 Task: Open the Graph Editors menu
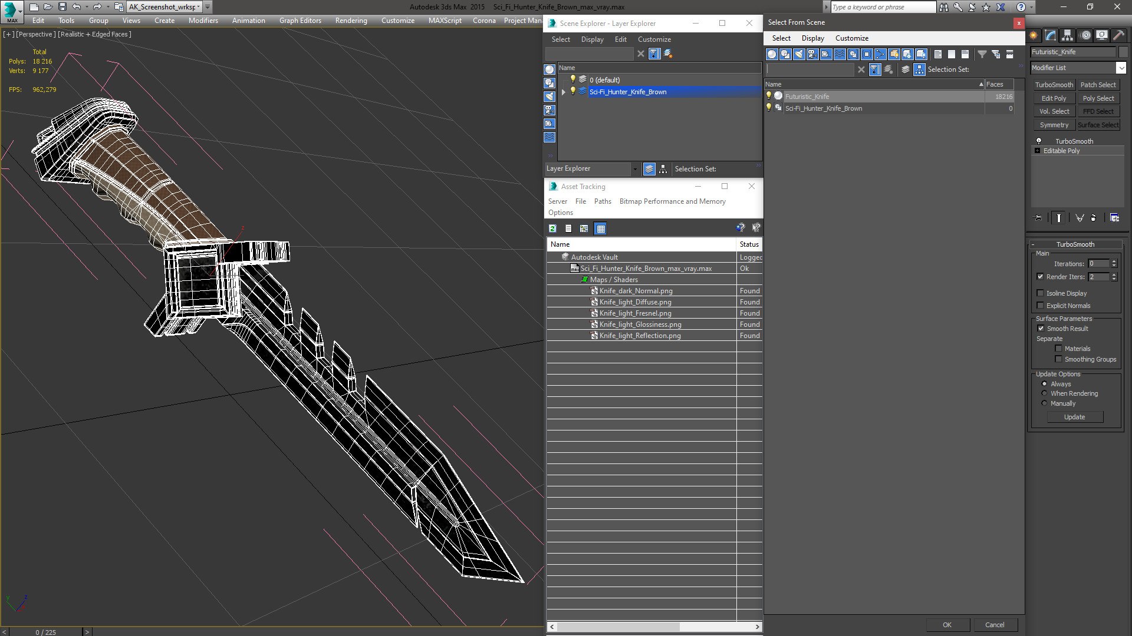(300, 20)
